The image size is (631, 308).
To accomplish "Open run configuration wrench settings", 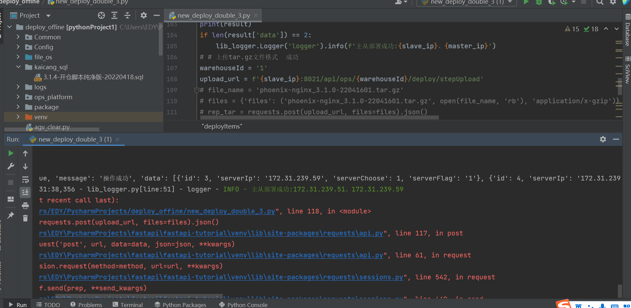I will [11, 166].
